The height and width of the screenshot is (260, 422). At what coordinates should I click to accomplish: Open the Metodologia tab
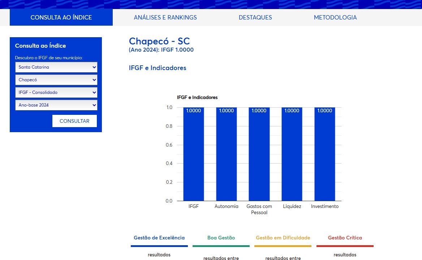pos(335,17)
